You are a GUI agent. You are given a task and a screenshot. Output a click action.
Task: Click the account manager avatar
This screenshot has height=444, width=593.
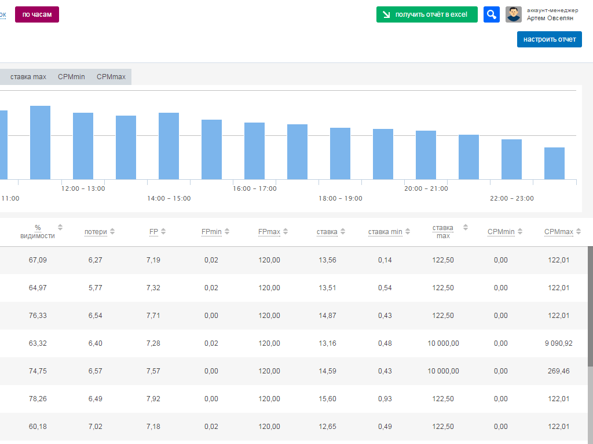pyautogui.click(x=513, y=14)
